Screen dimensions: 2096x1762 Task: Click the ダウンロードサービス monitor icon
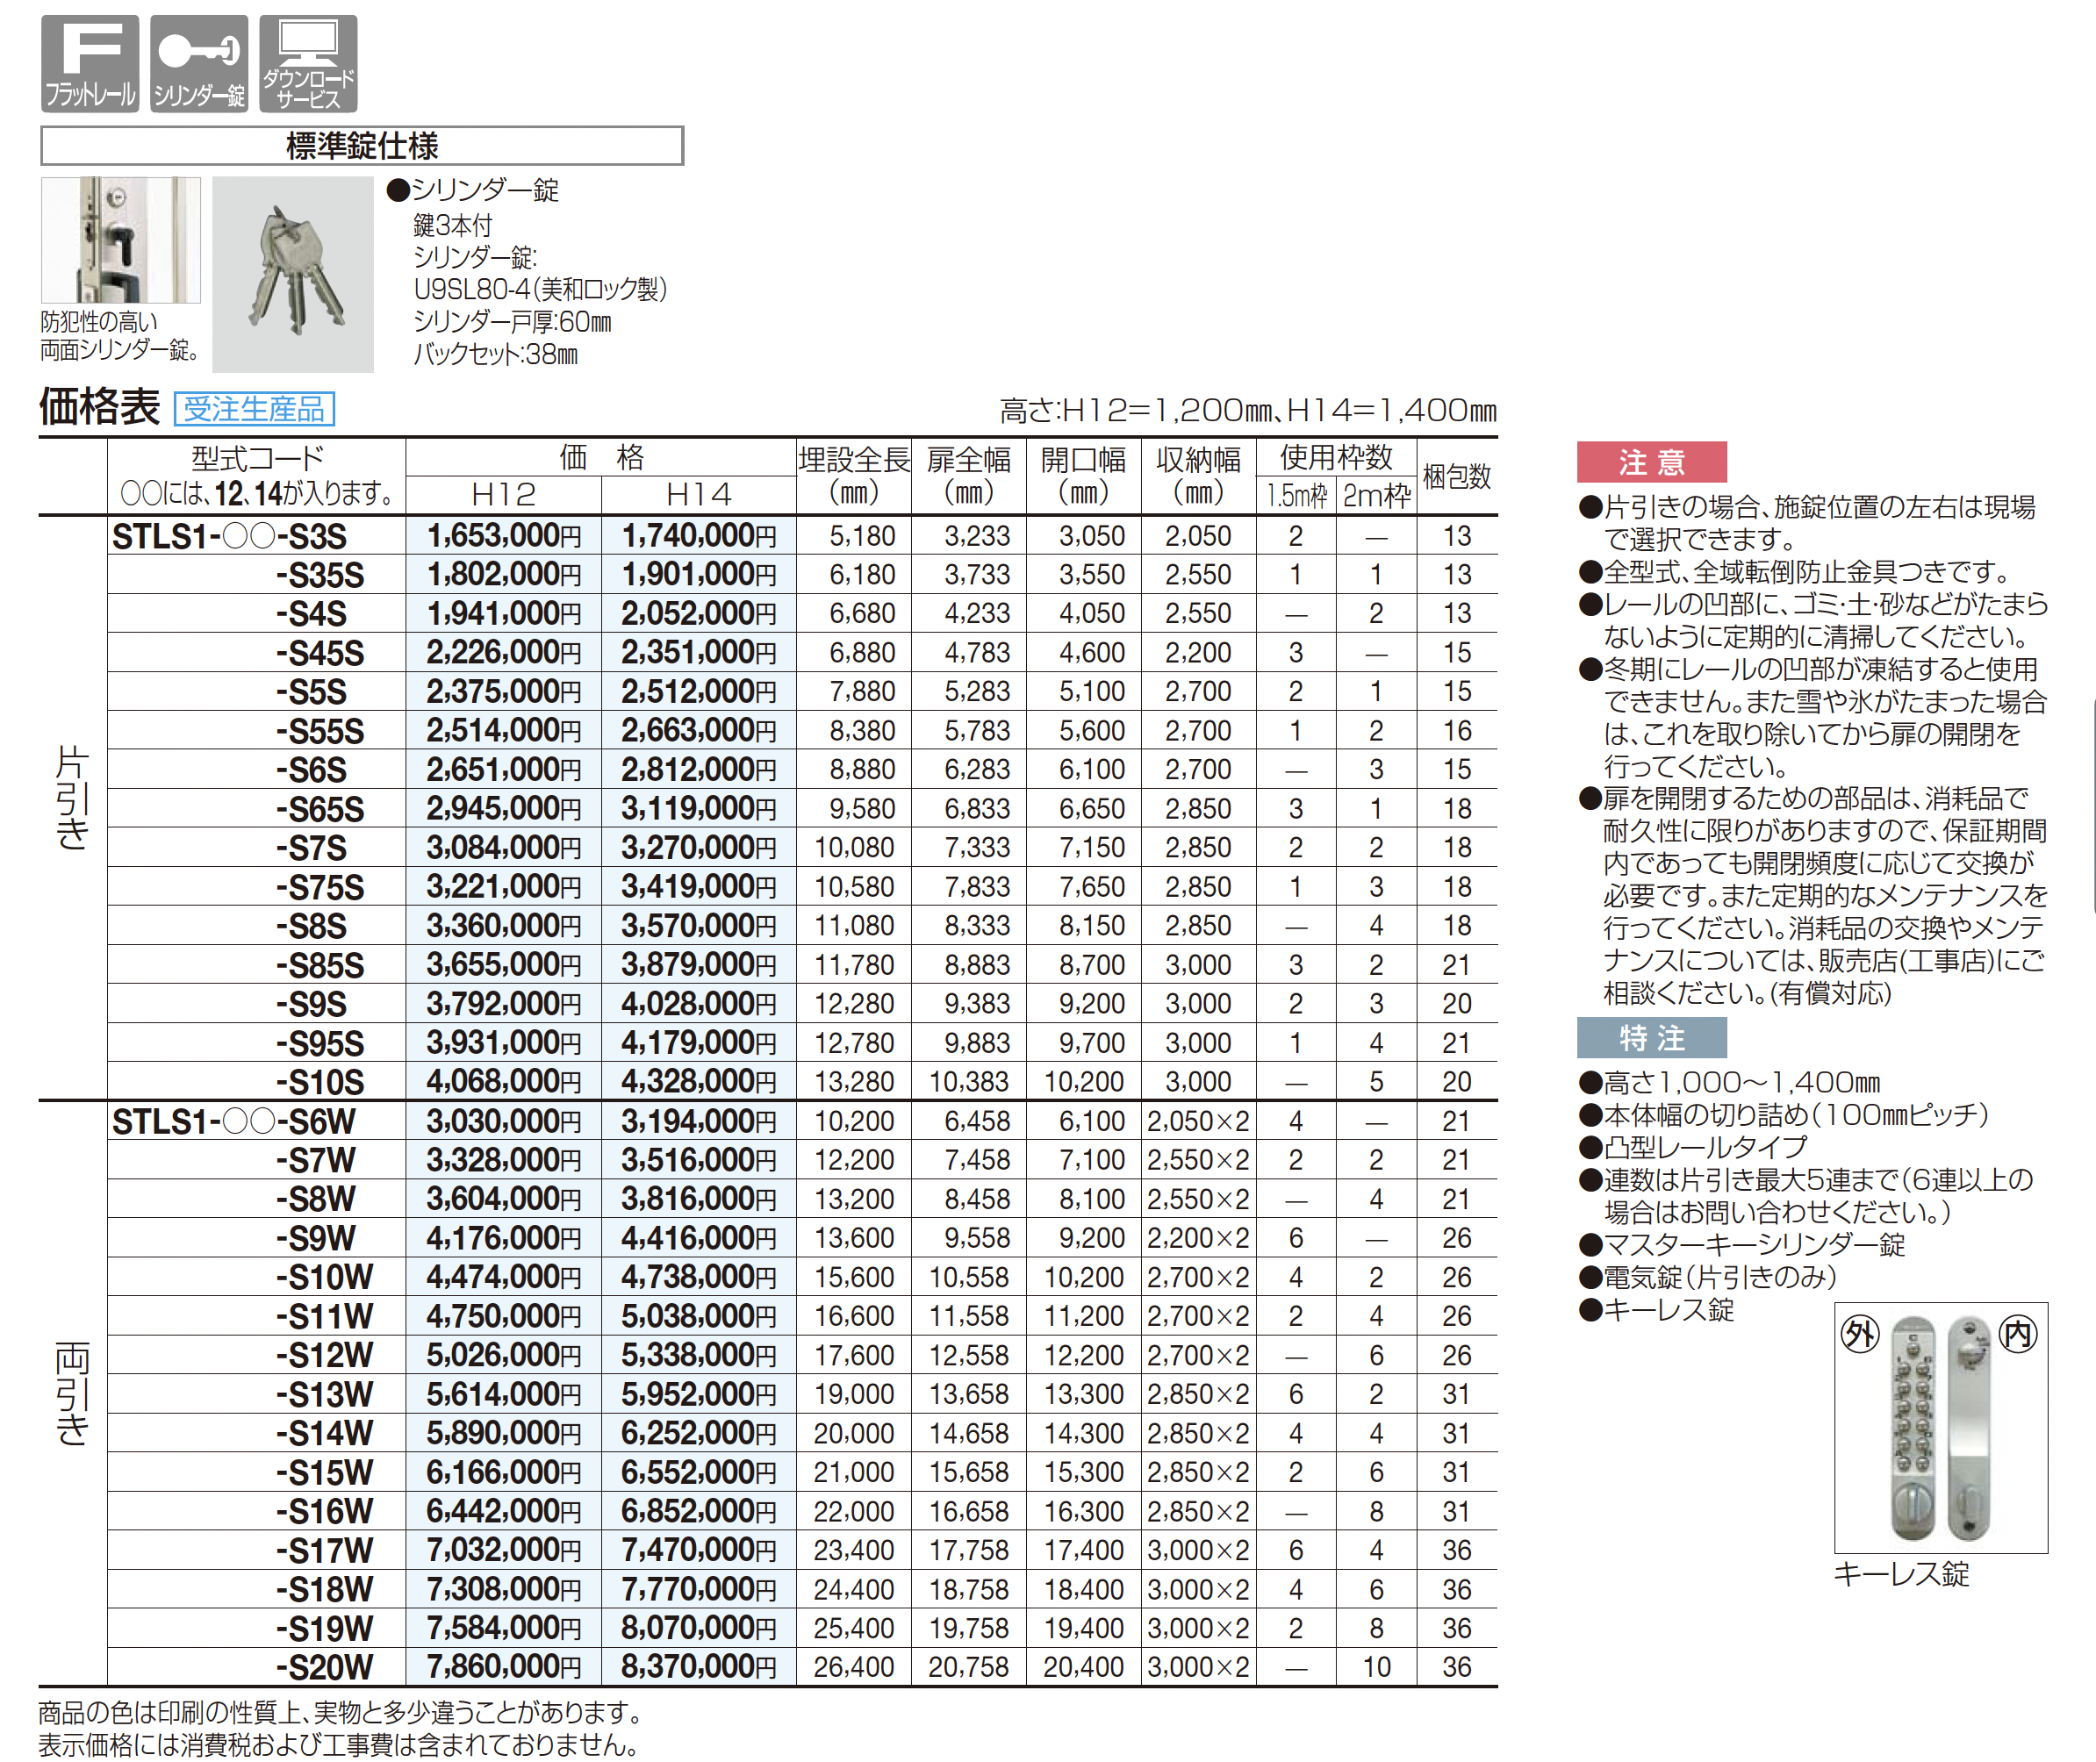pyautogui.click(x=308, y=63)
